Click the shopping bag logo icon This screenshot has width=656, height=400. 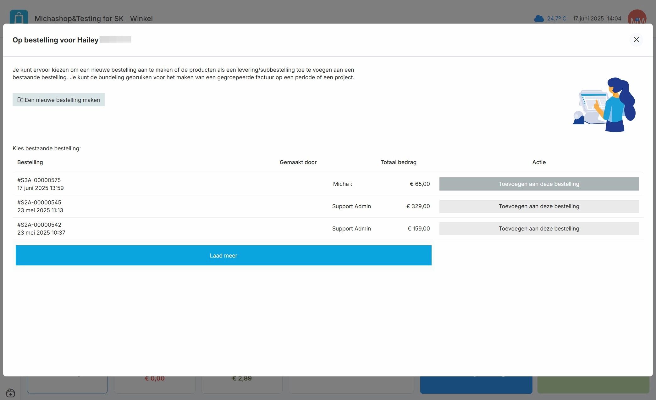19,17
